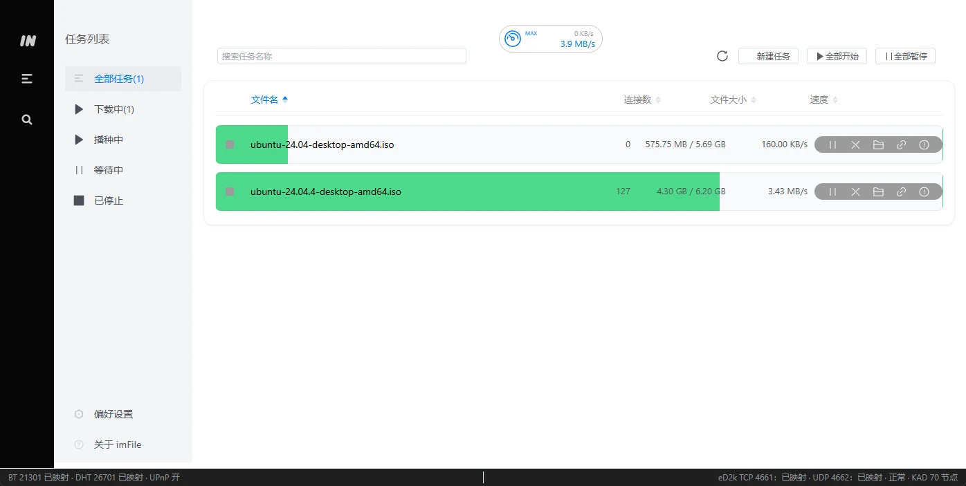Open 偏好设置 preferences

pyautogui.click(x=123, y=414)
